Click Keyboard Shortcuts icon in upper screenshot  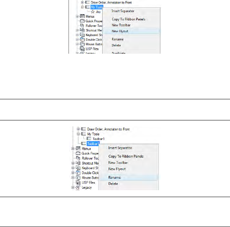pos(82,35)
